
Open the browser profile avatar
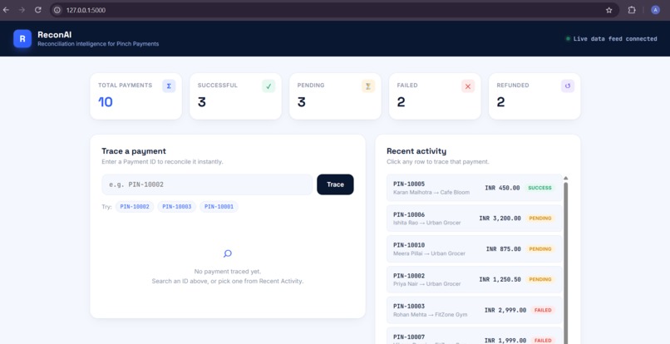click(655, 10)
